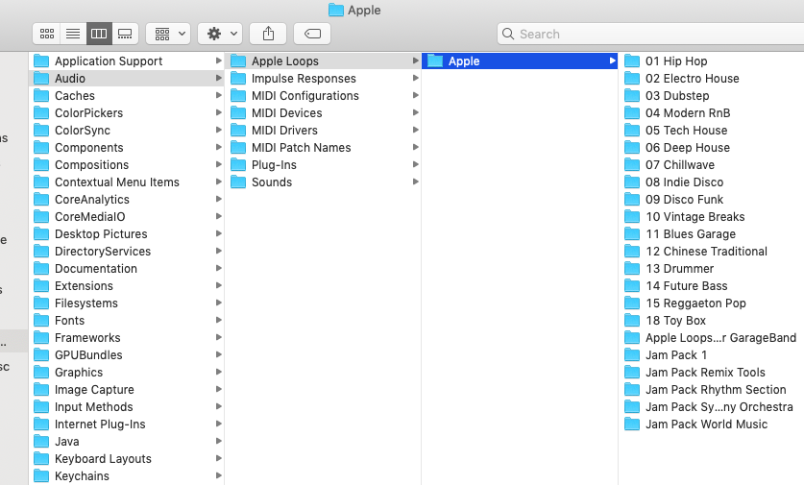
Task: Click the Share toolbar button
Action: [268, 34]
